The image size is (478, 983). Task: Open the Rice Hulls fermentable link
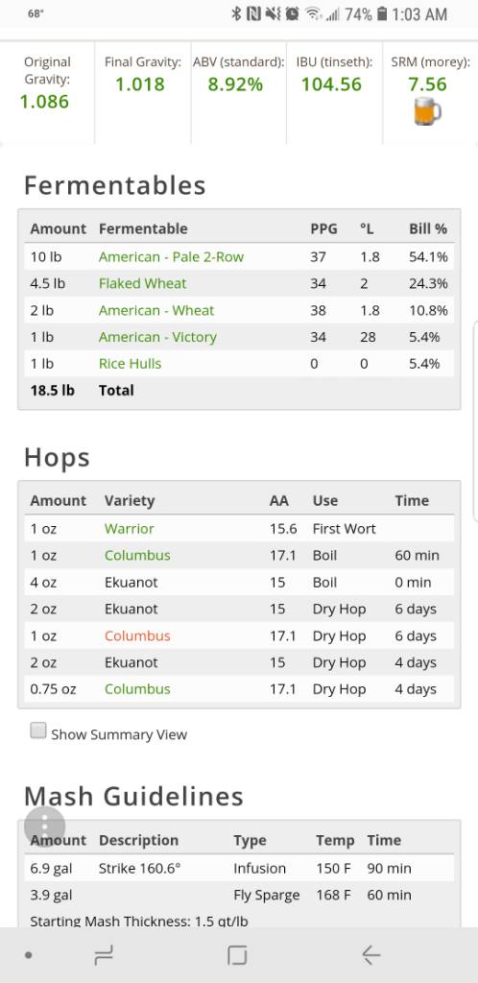coord(130,364)
